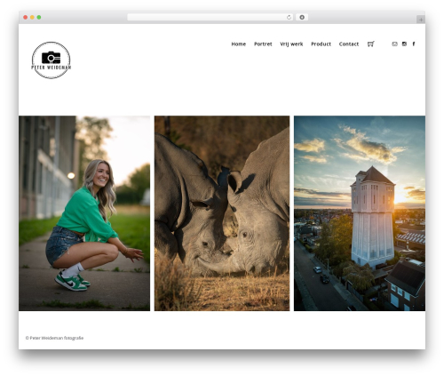Click the yellow minimize window button
This screenshot has width=444, height=376.
(x=32, y=17)
